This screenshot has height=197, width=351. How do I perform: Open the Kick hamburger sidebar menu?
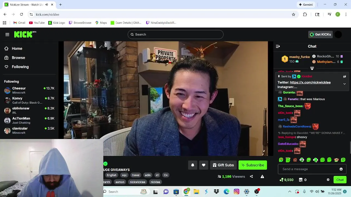(7, 34)
